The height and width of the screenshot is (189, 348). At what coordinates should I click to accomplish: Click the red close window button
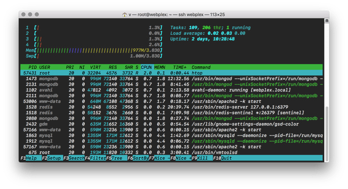(23, 15)
